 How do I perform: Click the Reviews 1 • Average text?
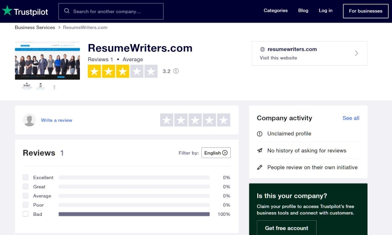[x=115, y=59]
